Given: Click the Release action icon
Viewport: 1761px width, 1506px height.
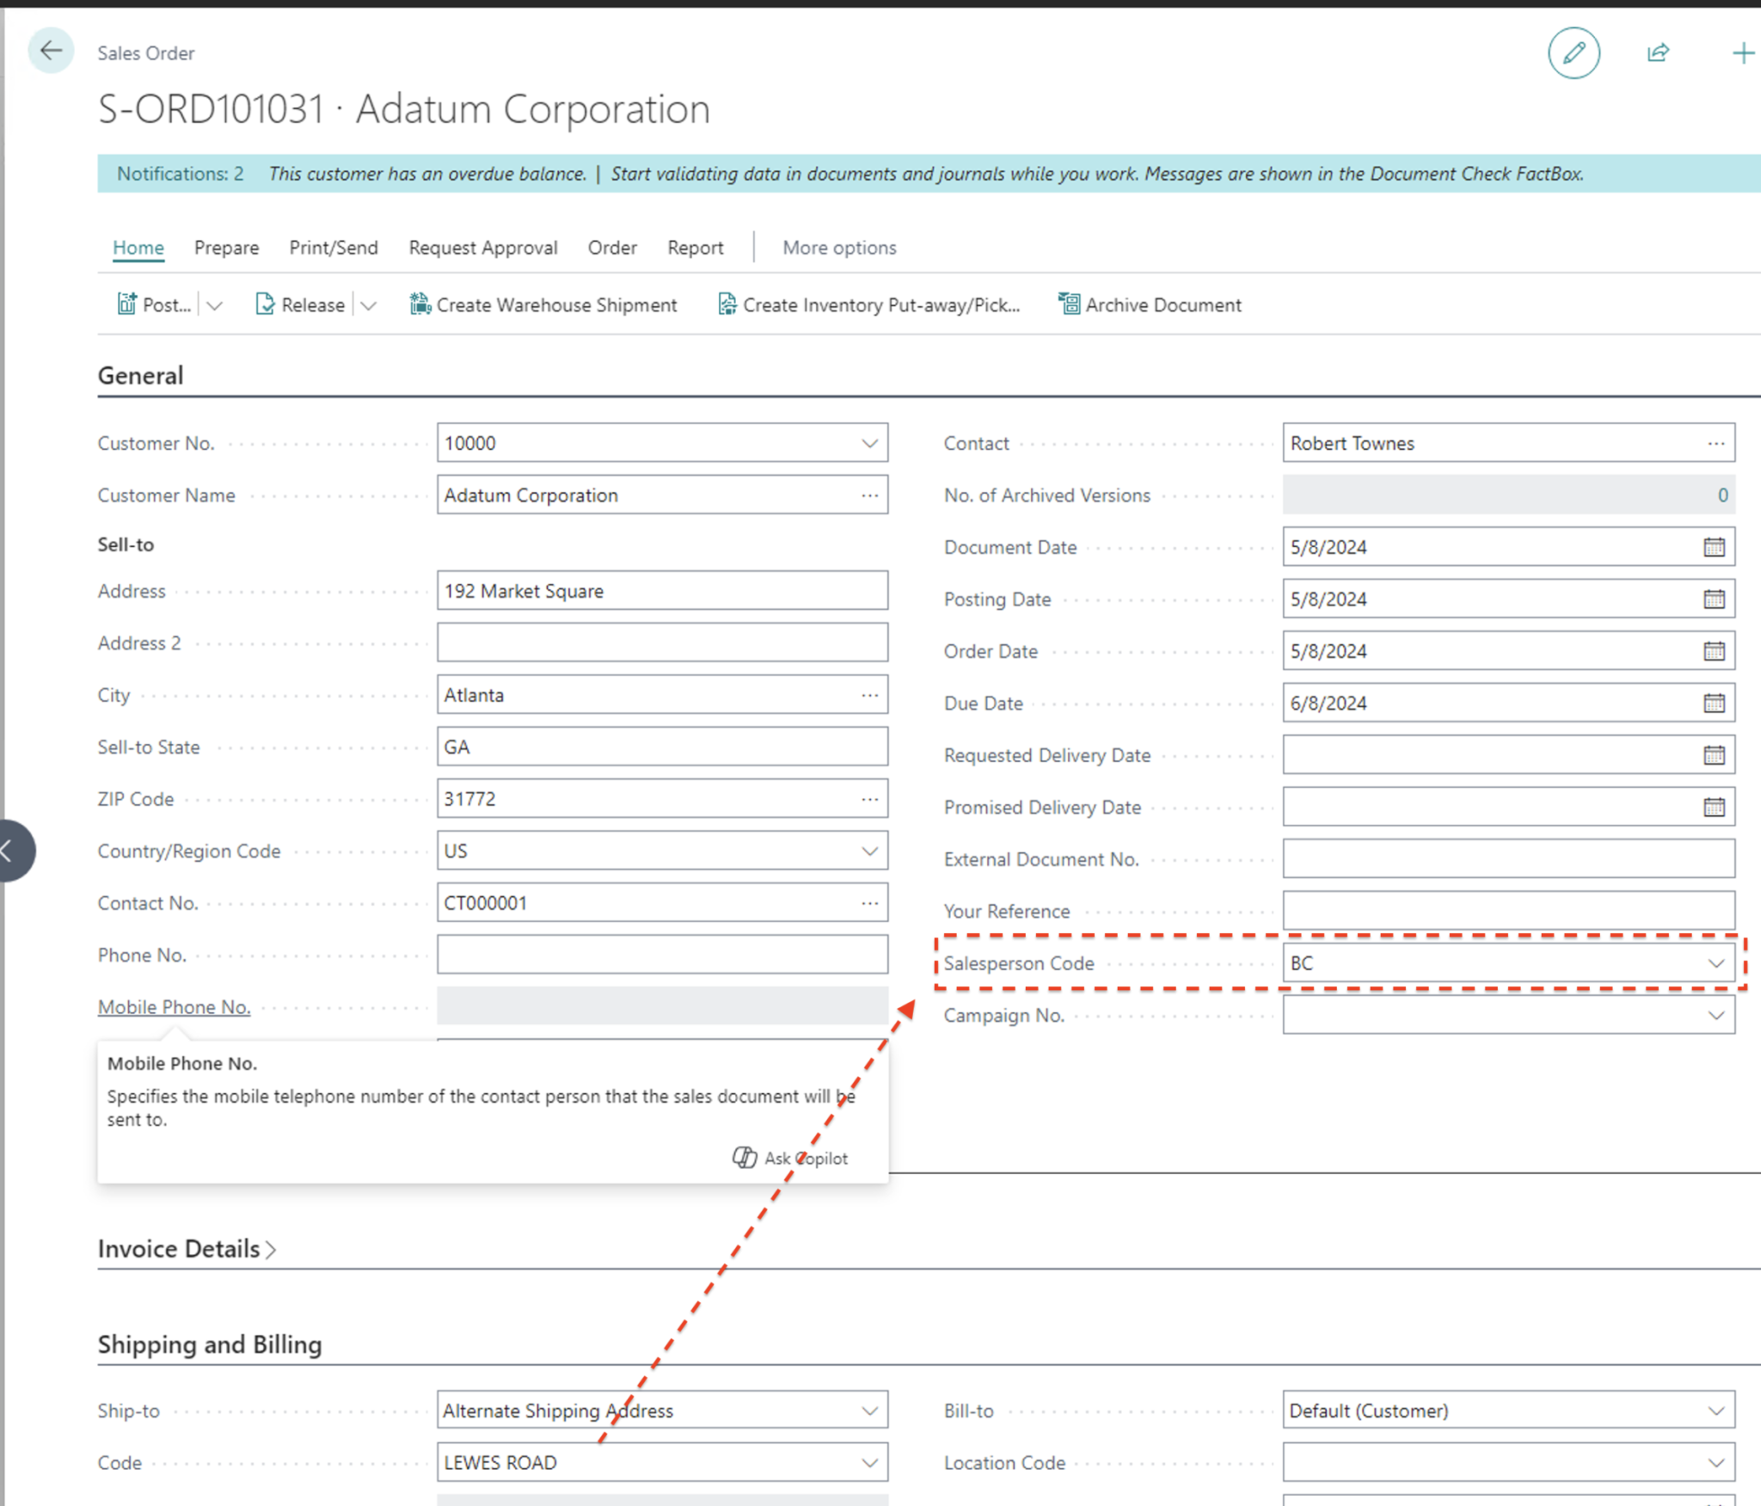Looking at the screenshot, I should (x=264, y=304).
